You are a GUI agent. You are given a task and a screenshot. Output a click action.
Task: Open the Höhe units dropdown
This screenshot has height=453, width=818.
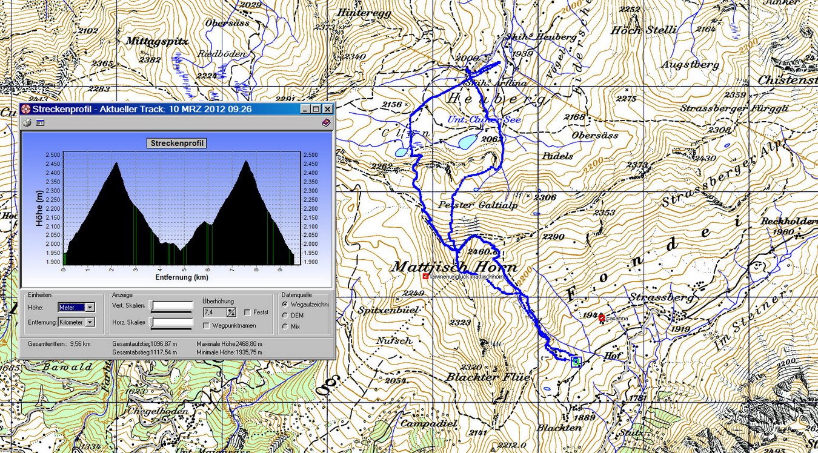[90, 308]
